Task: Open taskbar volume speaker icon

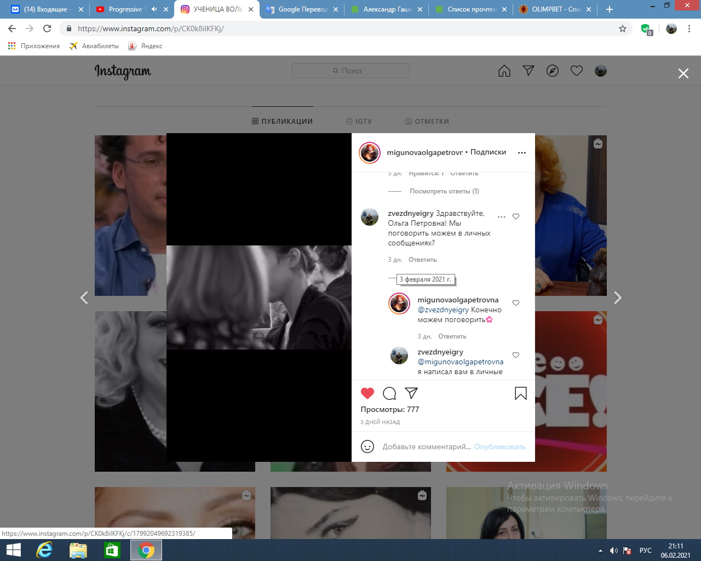Action: [x=614, y=551]
